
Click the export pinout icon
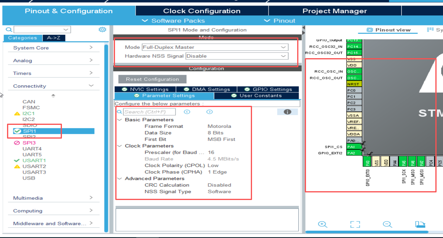point(420,224)
